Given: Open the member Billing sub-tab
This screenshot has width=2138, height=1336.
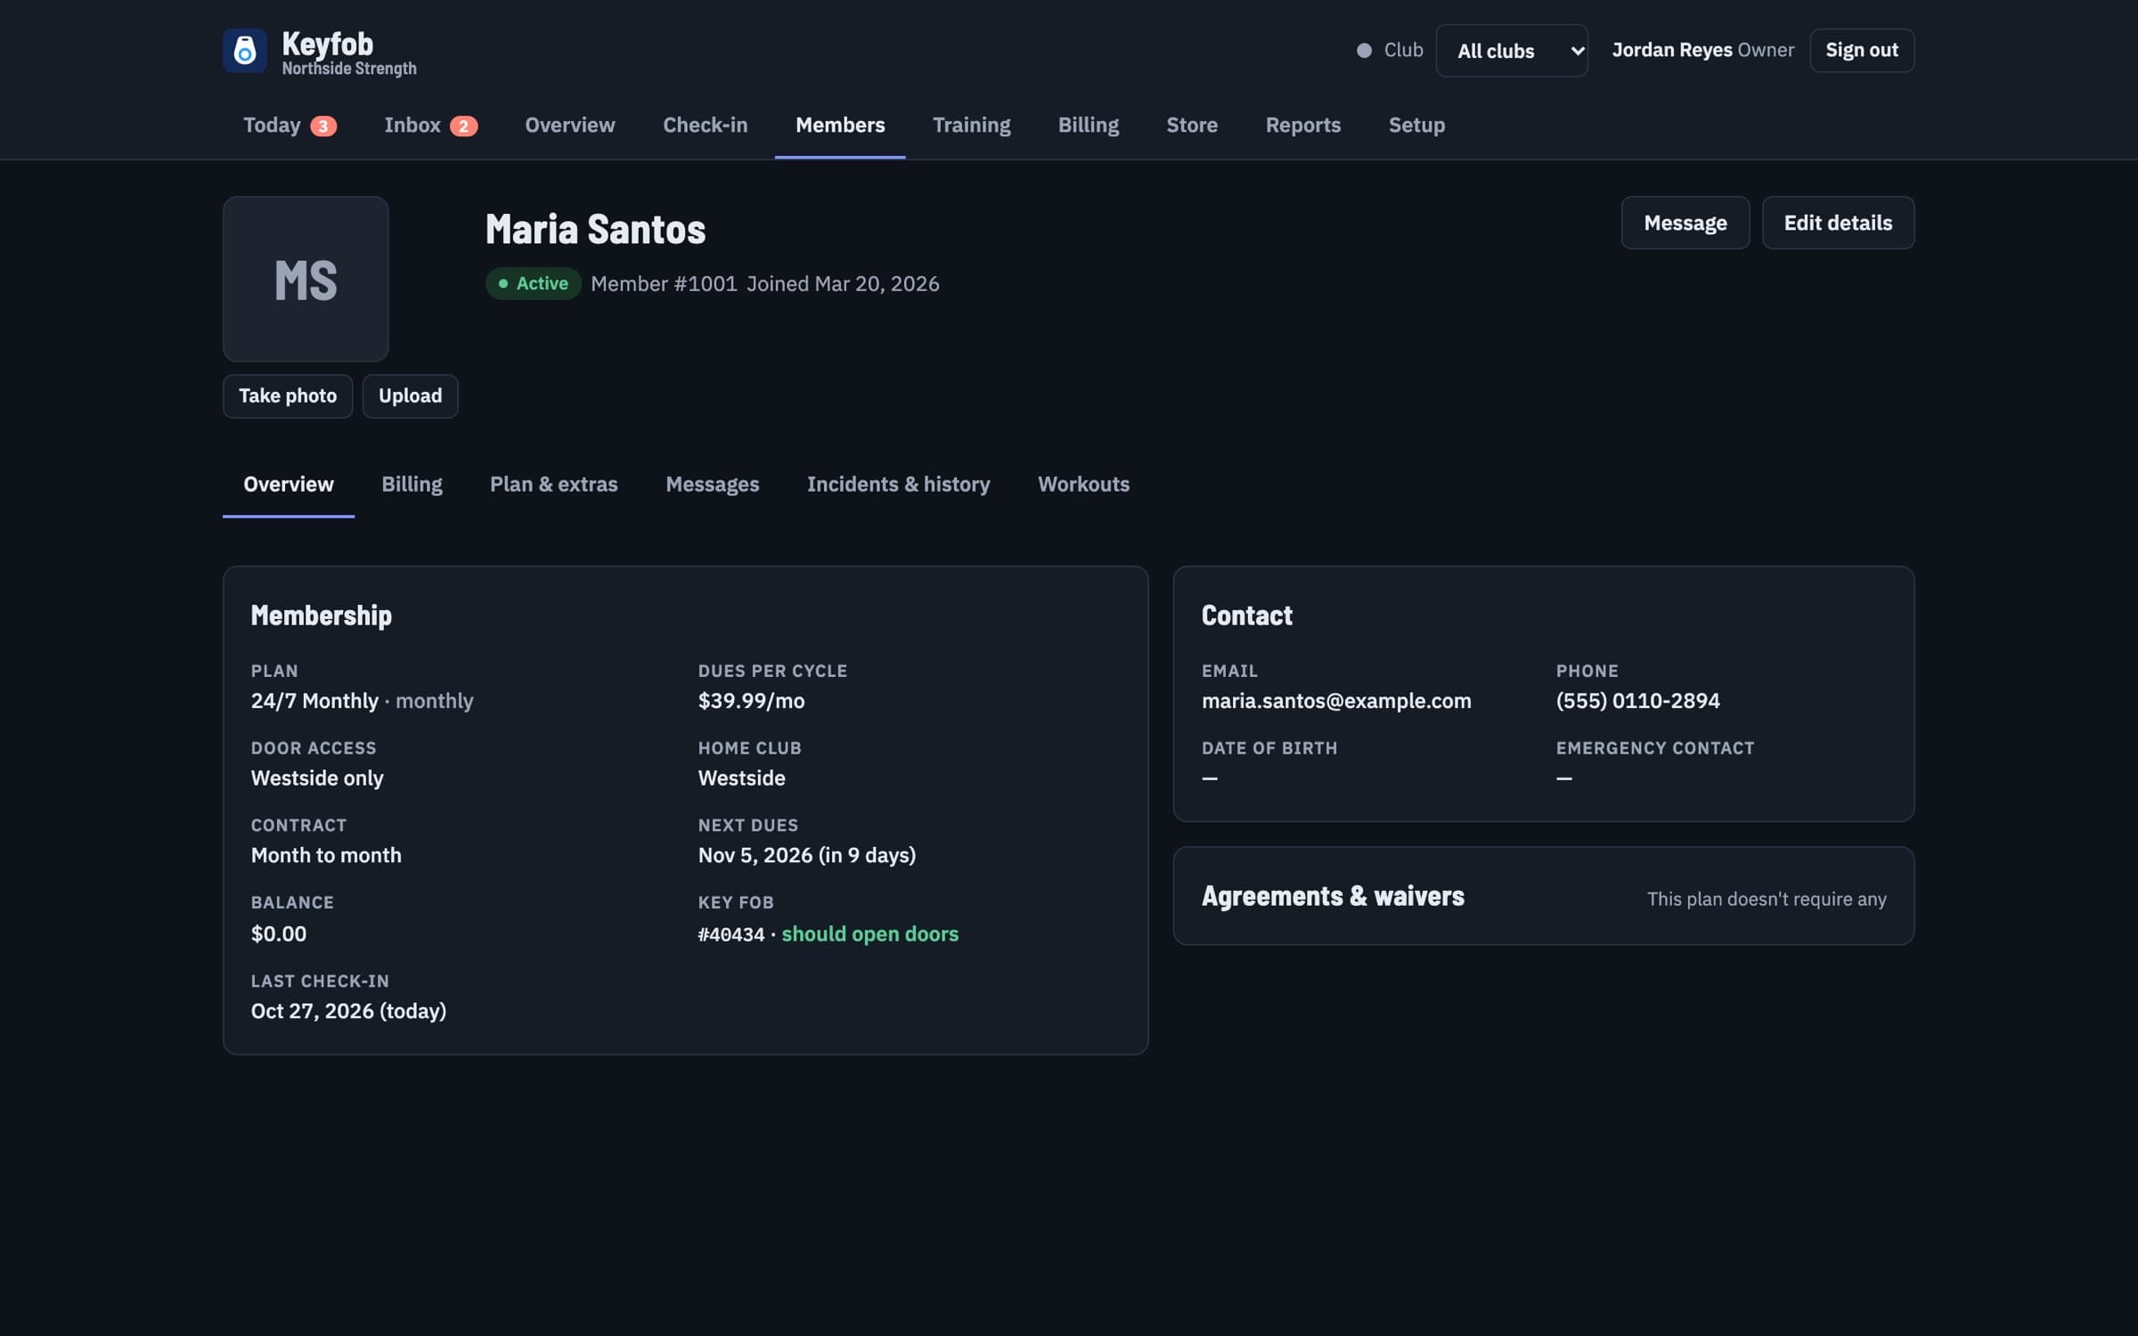Looking at the screenshot, I should (412, 484).
